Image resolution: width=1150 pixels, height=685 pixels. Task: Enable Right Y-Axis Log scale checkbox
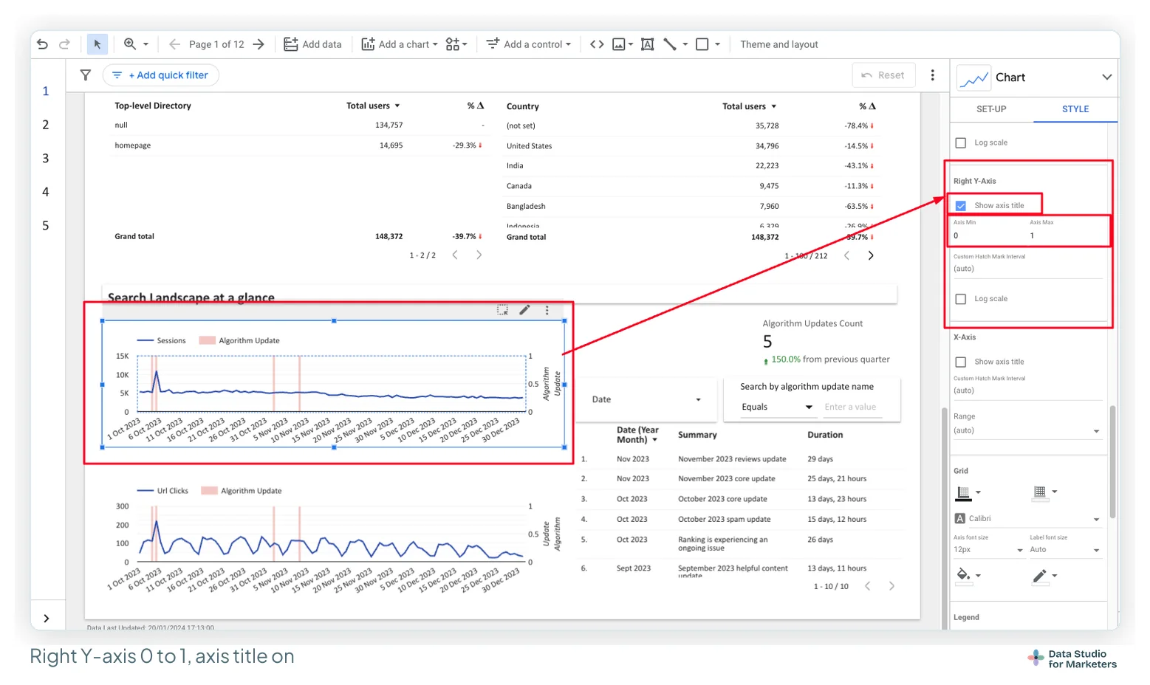point(961,299)
